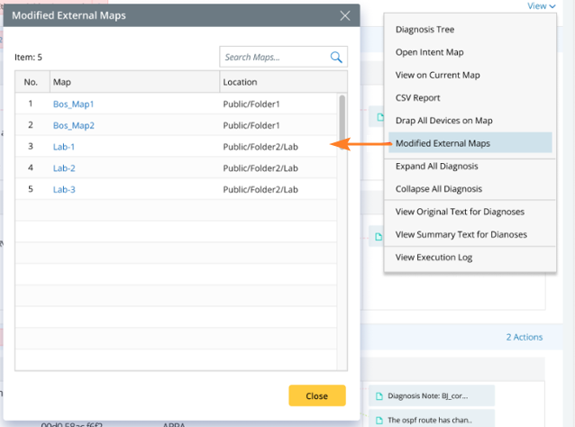This screenshot has width=575, height=427.
Task: Select Diagnosis Tree menu entry
Action: pyautogui.click(x=424, y=30)
